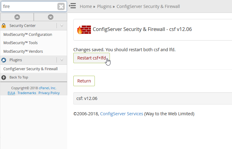This screenshot has width=232, height=149.
Task: Focus the sidebar search input field
Action: pos(29,6)
